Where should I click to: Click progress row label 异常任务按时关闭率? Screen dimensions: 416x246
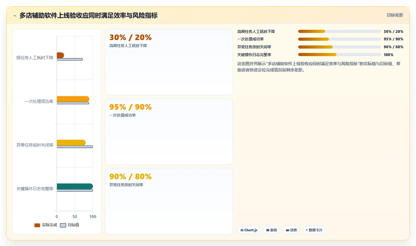(x=254, y=47)
